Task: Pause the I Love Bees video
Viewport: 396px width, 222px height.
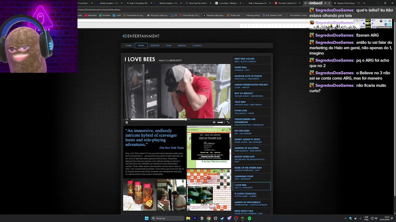Action: point(127,122)
